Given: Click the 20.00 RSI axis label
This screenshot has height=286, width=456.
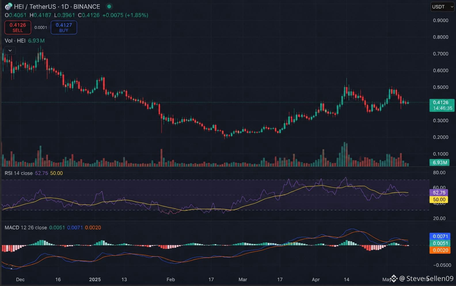Looking at the screenshot, I should click(439, 218).
